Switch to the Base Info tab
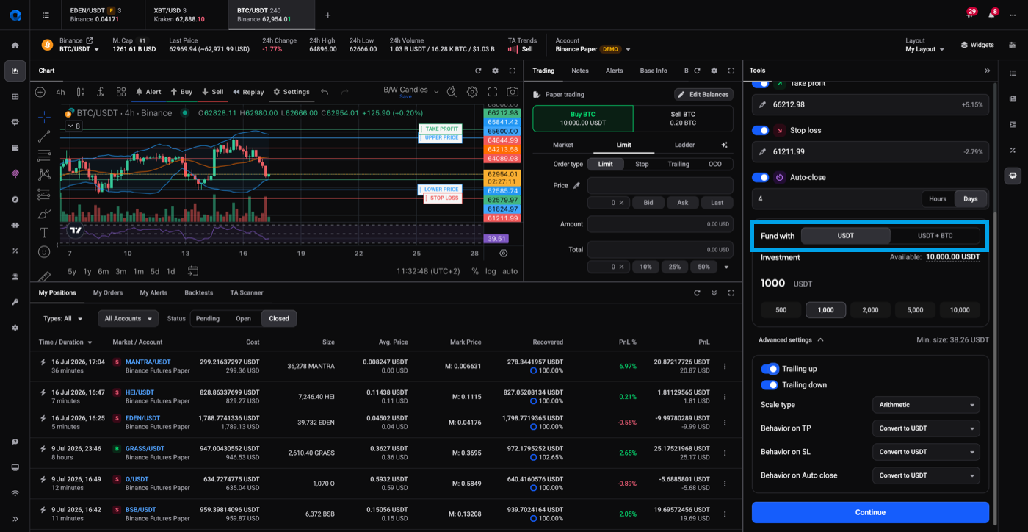The height and width of the screenshot is (532, 1028). (x=654, y=71)
